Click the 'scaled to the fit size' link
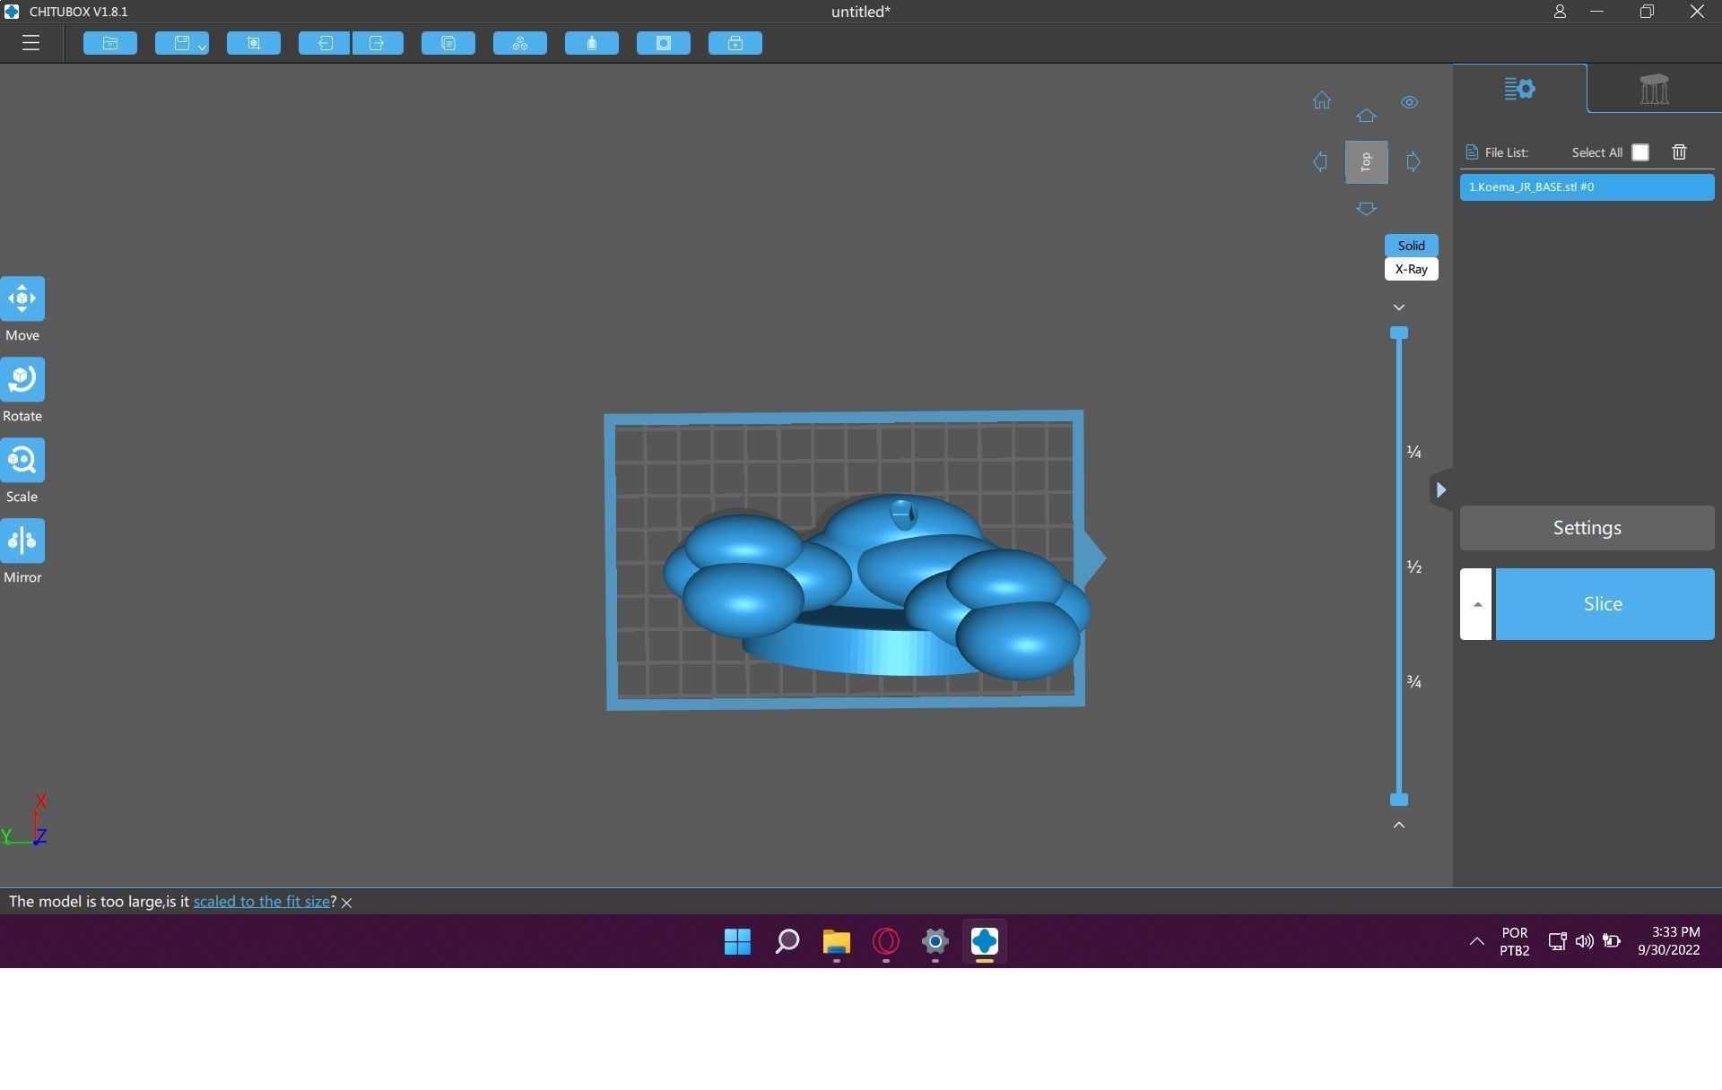Image resolution: width=1722 pixels, height=1090 pixels. (x=261, y=902)
